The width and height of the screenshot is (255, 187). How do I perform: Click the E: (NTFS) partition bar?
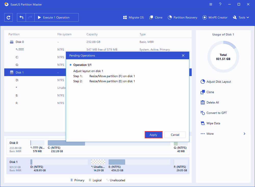(x=117, y=162)
